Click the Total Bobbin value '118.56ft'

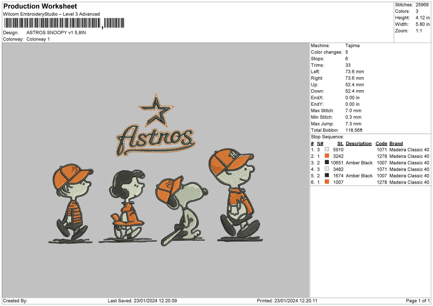pos(355,130)
